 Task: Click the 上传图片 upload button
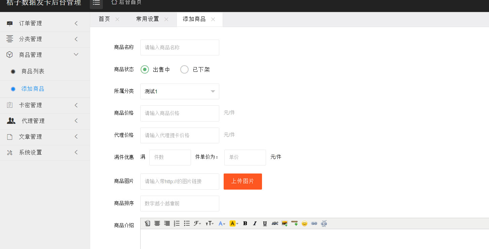(242, 181)
